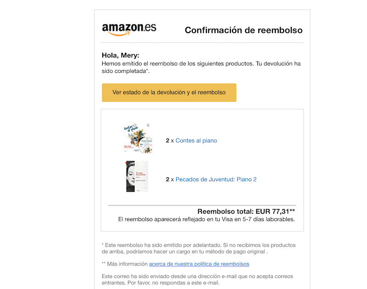Click the orange smile arrow under amazon
This screenshot has height=289, width=367.
coord(119,34)
